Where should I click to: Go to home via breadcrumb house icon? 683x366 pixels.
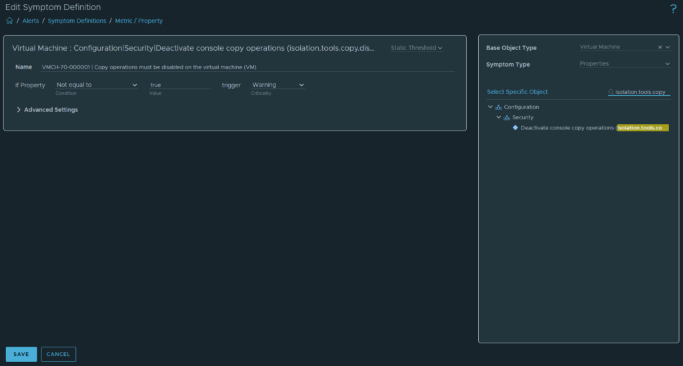coord(9,21)
